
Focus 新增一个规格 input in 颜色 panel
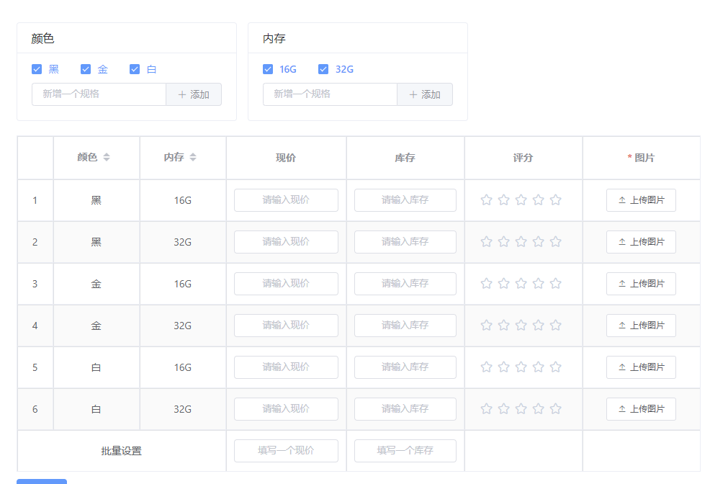pos(99,94)
